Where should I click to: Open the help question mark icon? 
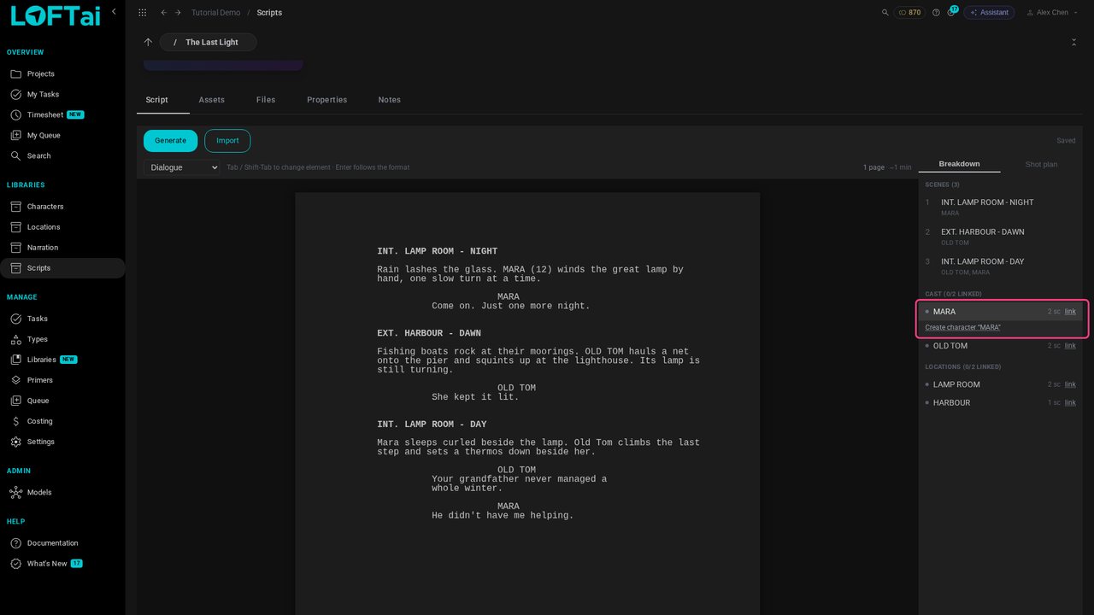(936, 13)
